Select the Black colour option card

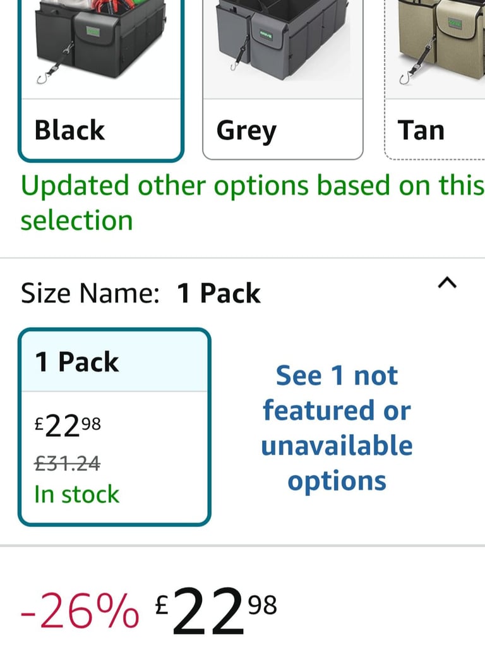click(101, 80)
